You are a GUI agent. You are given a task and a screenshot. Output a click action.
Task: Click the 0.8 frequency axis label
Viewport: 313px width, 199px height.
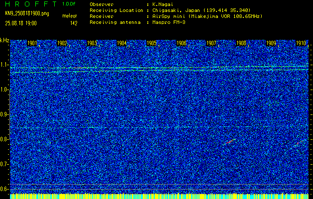tap(4, 139)
